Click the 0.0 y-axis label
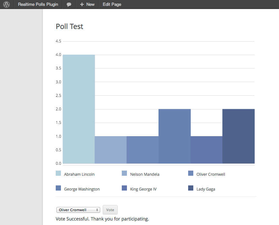The height and width of the screenshot is (225, 279). 58,163
